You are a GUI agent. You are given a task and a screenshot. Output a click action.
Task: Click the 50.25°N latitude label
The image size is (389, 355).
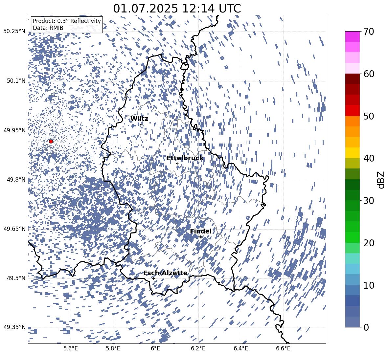(x=14, y=32)
